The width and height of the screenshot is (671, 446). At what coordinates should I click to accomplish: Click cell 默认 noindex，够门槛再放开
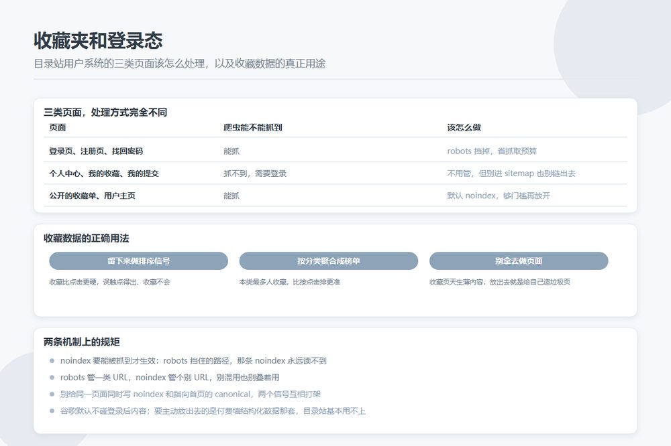[499, 196]
